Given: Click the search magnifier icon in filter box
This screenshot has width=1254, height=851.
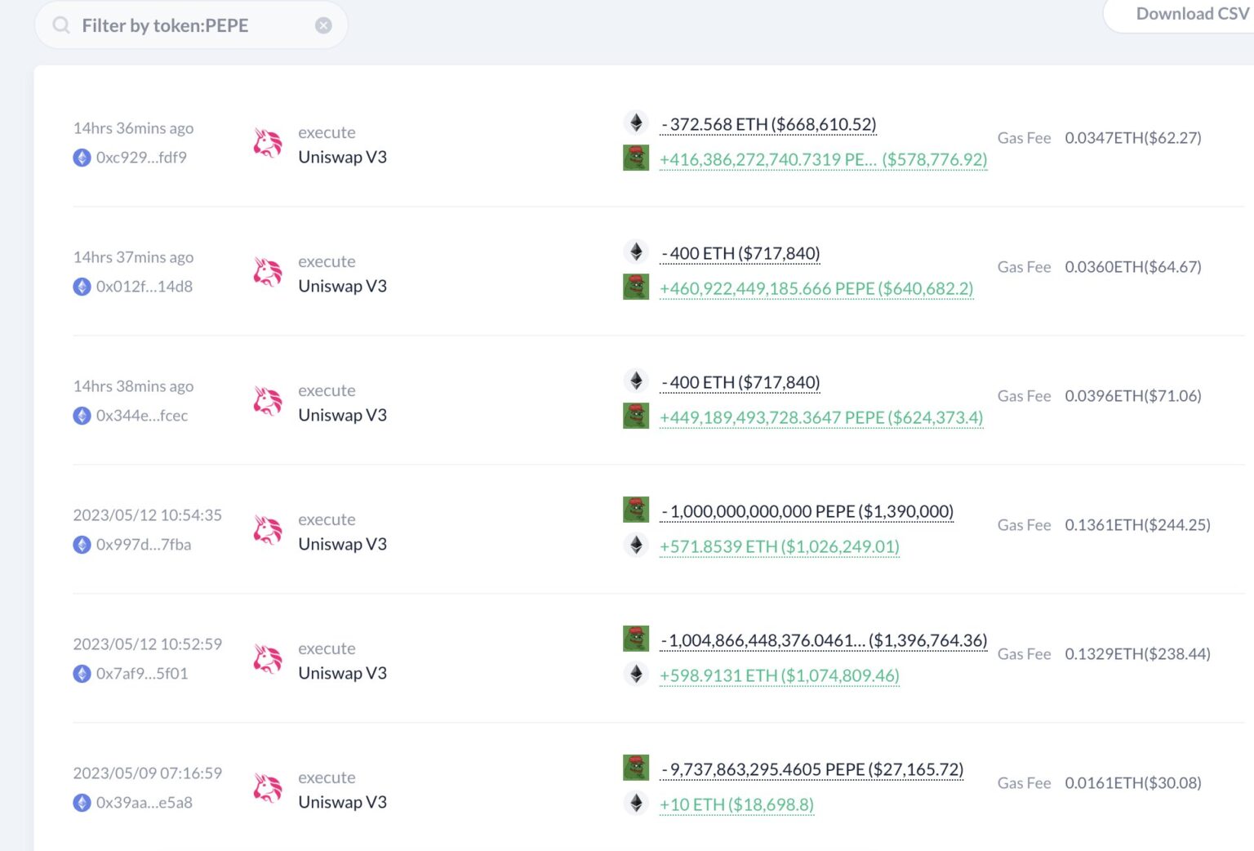Looking at the screenshot, I should [x=61, y=25].
